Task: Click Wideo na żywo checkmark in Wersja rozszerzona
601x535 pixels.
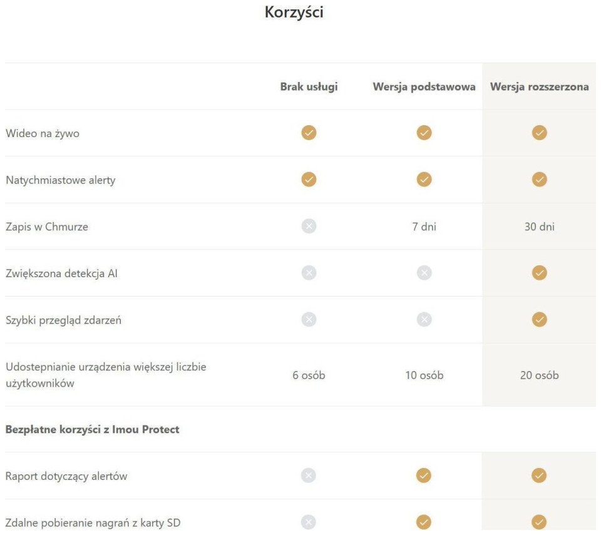Action: (539, 133)
